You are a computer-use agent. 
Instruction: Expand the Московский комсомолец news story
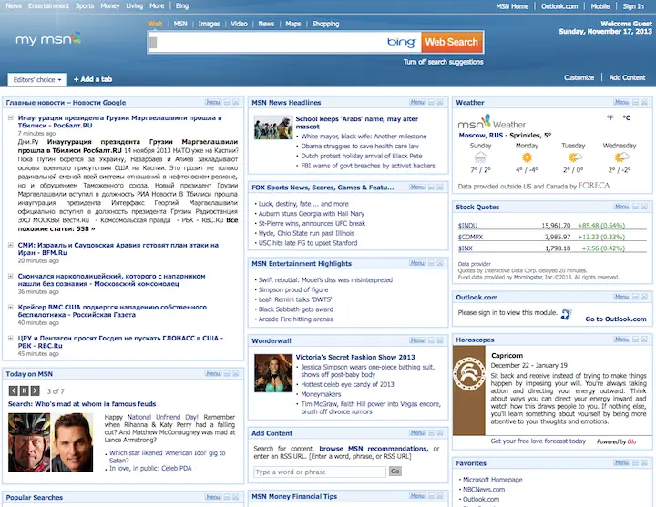pyautogui.click(x=11, y=276)
